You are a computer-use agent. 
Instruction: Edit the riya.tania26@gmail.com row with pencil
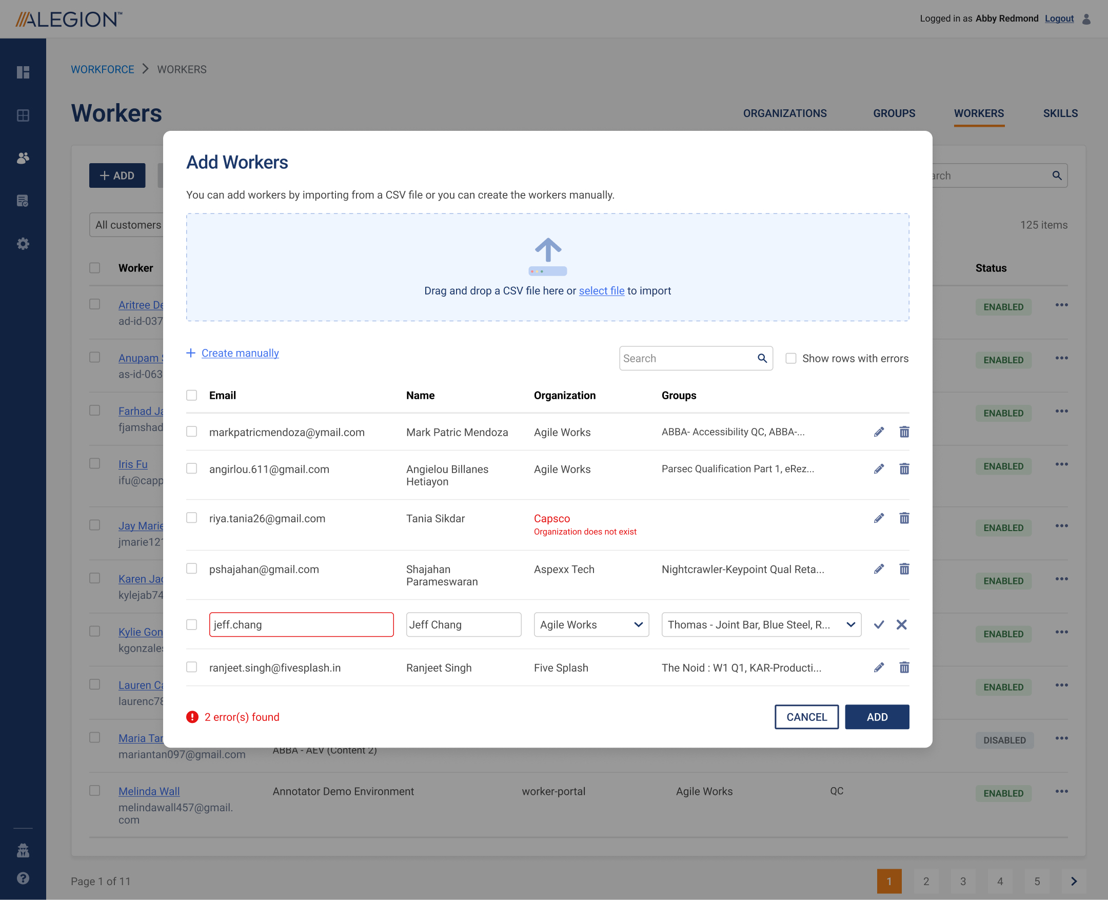[878, 518]
